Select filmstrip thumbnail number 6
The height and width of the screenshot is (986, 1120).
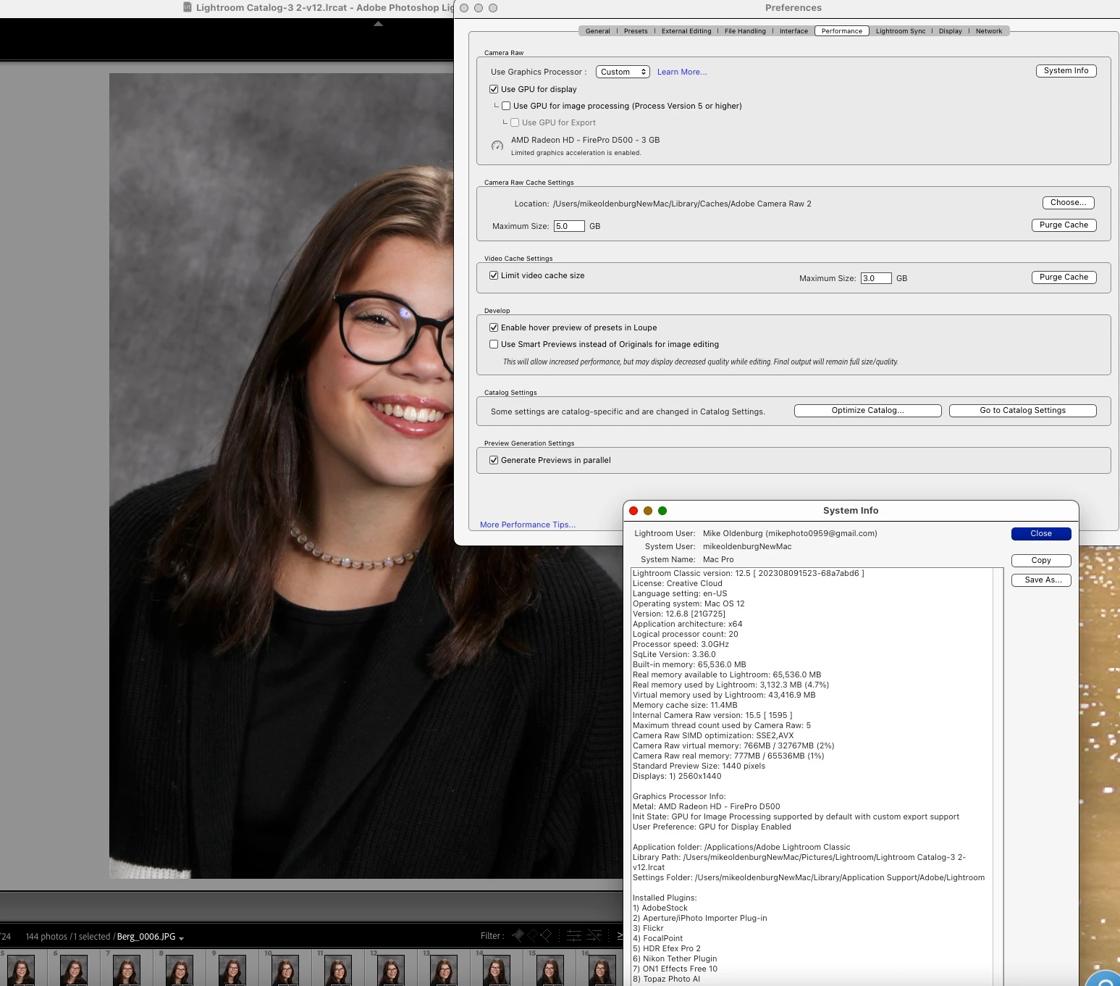pyautogui.click(x=74, y=969)
